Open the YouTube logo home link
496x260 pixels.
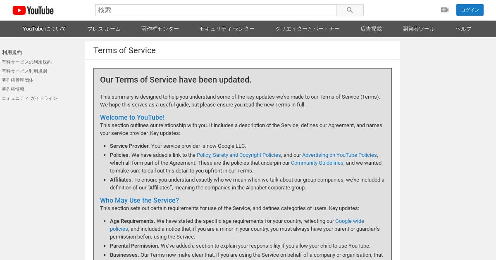pyautogui.click(x=33, y=10)
